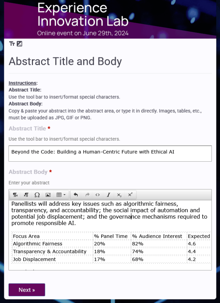Toggle italic formatting in the editor
The image size is (220, 303).
coord(108,195)
